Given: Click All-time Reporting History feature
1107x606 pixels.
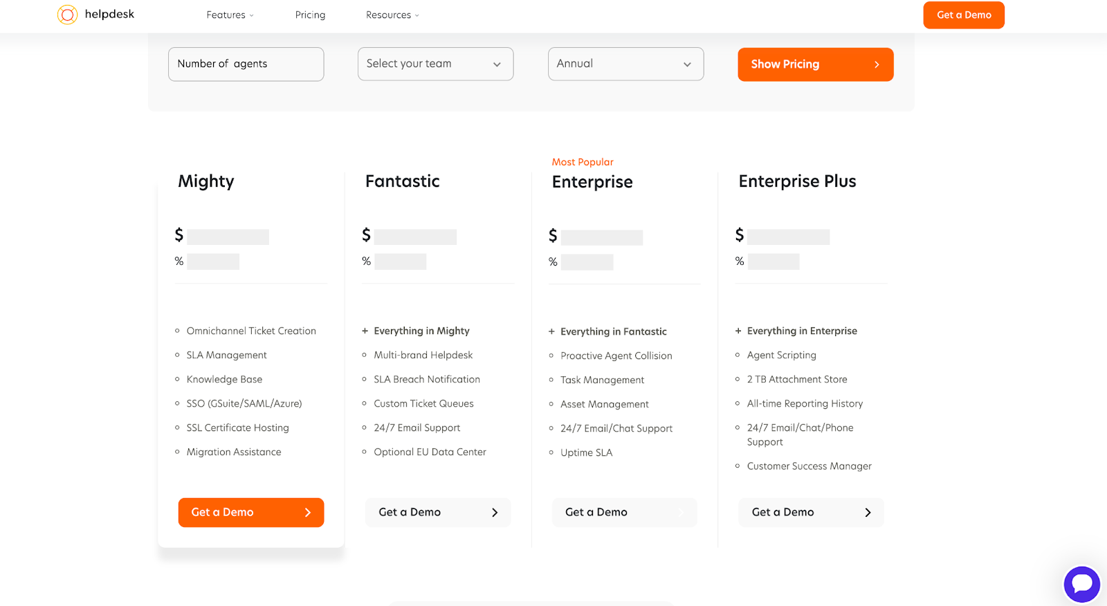Looking at the screenshot, I should tap(805, 404).
